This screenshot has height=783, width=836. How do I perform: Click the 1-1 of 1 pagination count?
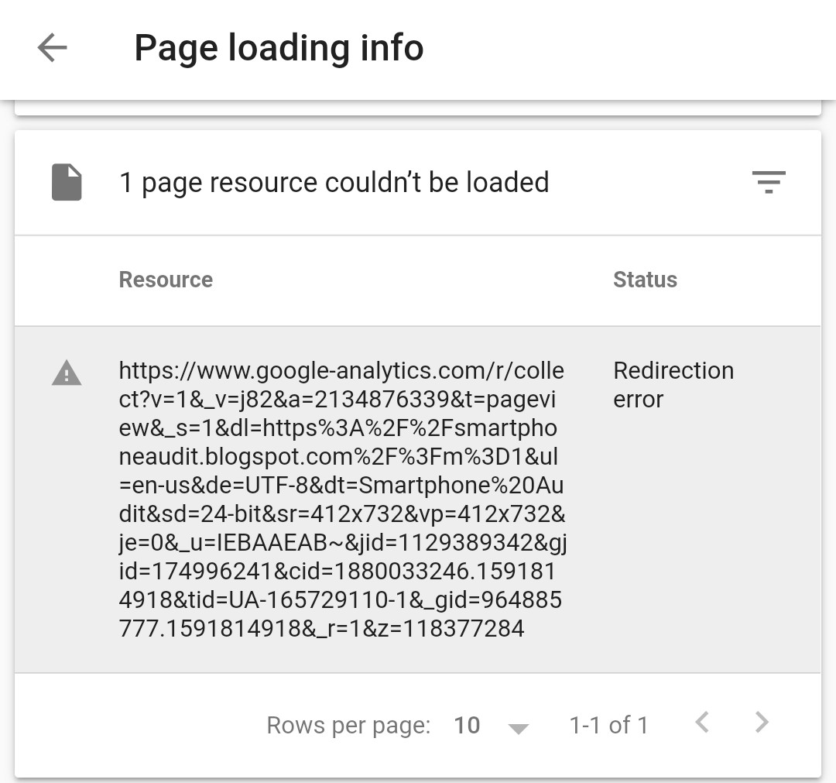608,725
